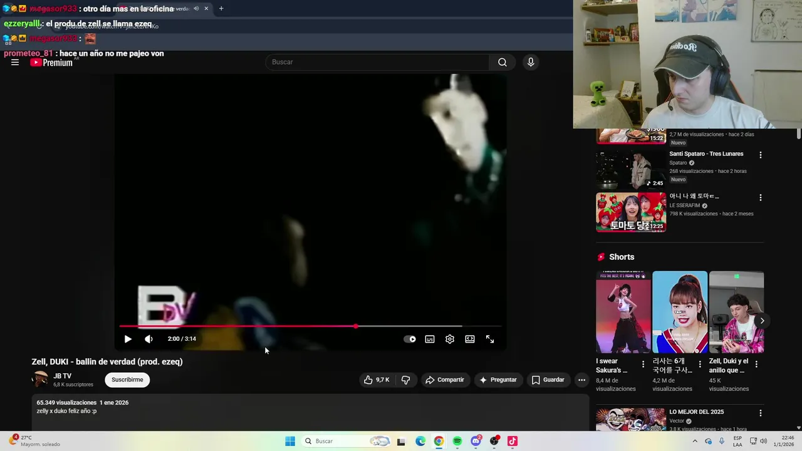This screenshot has height=451, width=802.
Task: Subscribe with the Suscribirme button
Action: (x=127, y=380)
